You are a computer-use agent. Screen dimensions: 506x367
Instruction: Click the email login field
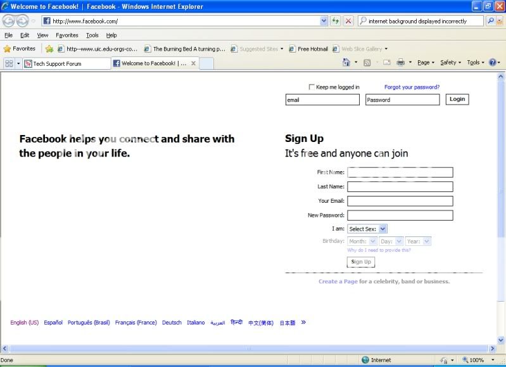click(x=322, y=100)
